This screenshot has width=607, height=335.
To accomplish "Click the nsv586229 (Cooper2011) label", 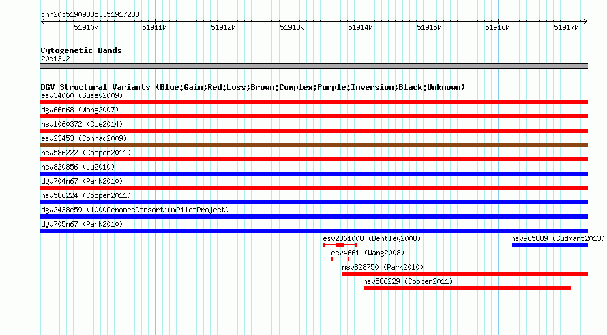I will [408, 281].
